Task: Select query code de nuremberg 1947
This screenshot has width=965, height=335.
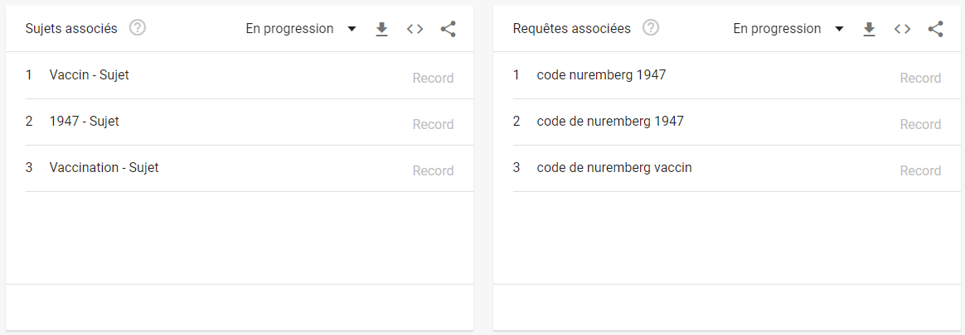Action: (610, 122)
